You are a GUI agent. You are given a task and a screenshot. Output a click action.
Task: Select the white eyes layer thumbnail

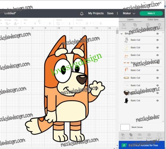coord(126,85)
